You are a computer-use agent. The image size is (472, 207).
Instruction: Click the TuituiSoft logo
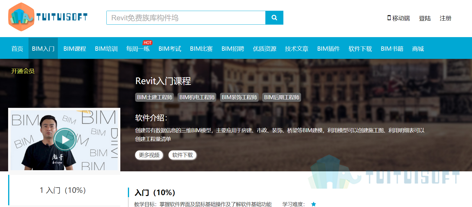(x=48, y=17)
